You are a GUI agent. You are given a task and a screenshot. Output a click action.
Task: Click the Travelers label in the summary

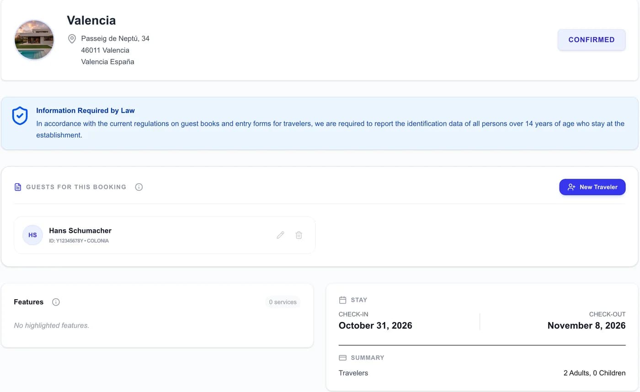pos(353,373)
